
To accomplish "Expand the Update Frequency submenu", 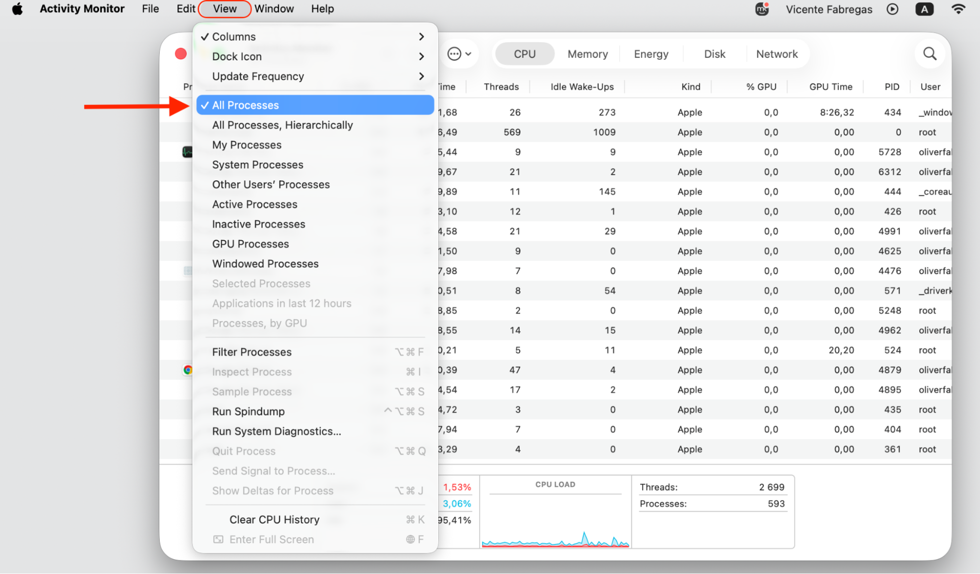I will click(315, 76).
